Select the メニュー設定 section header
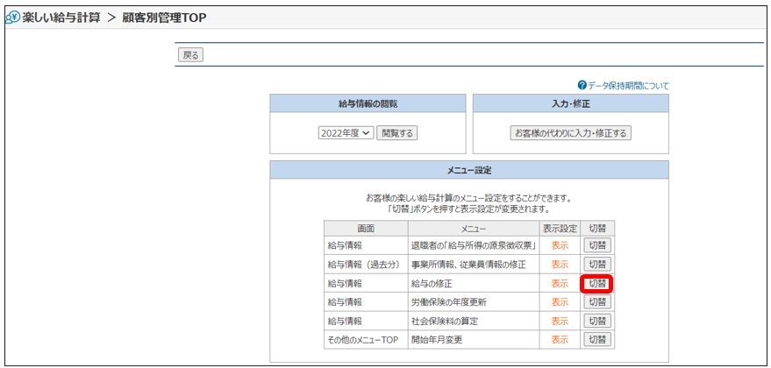Viewport: 771px width, 368px height. pos(468,170)
